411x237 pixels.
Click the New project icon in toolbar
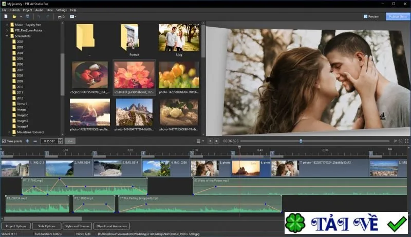click(6, 16)
